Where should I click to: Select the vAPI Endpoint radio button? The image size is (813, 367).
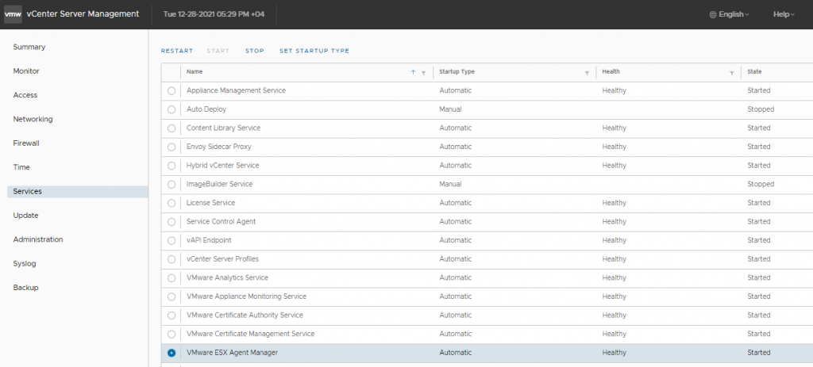171,241
